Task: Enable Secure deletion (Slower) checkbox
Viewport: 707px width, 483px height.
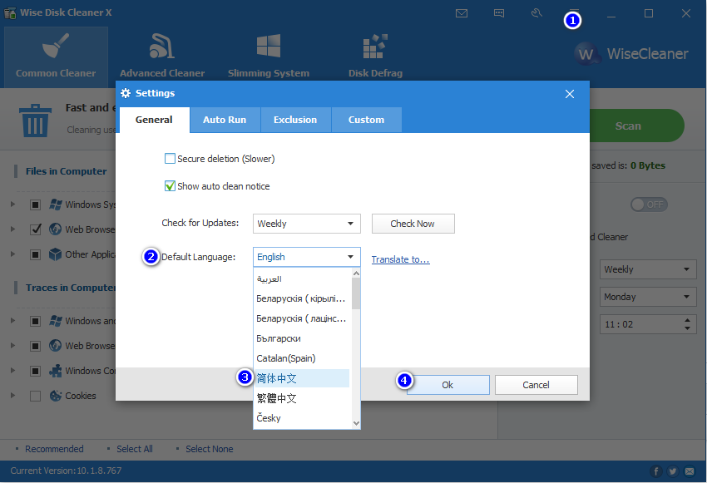Action: pyautogui.click(x=170, y=159)
